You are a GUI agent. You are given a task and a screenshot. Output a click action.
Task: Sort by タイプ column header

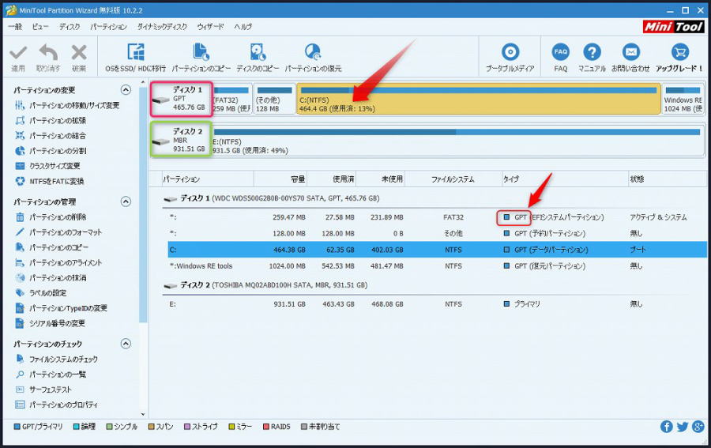click(565, 179)
